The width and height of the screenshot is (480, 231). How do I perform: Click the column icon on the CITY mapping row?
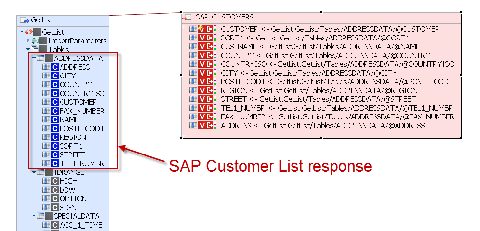click(x=193, y=73)
